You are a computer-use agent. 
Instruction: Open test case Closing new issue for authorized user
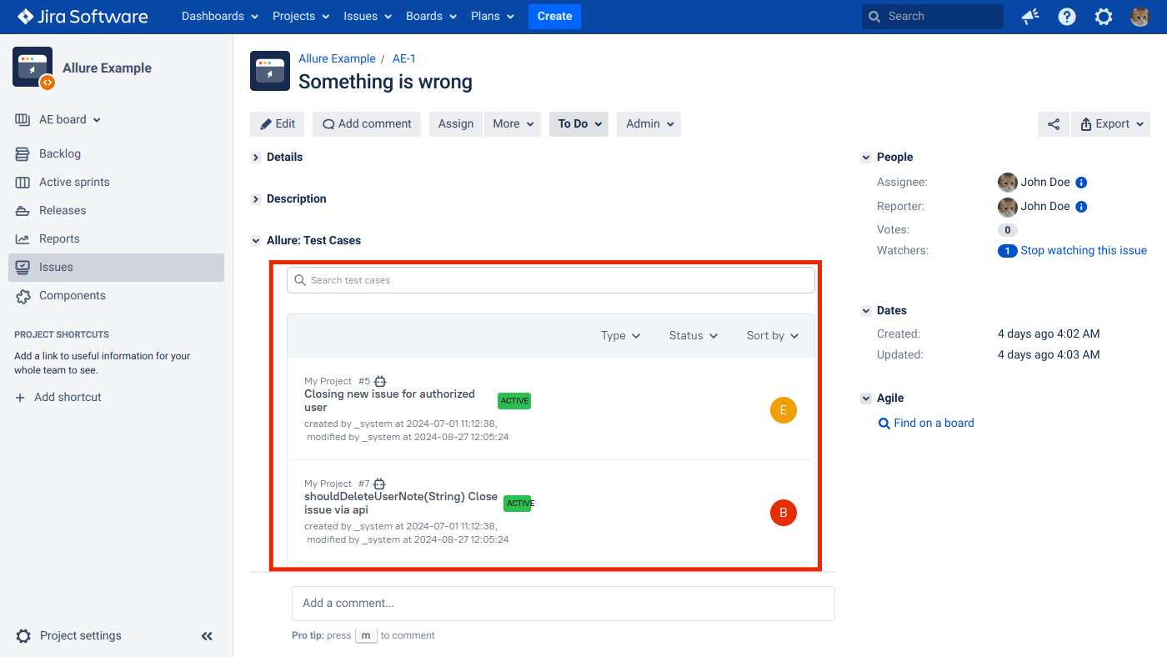(389, 401)
